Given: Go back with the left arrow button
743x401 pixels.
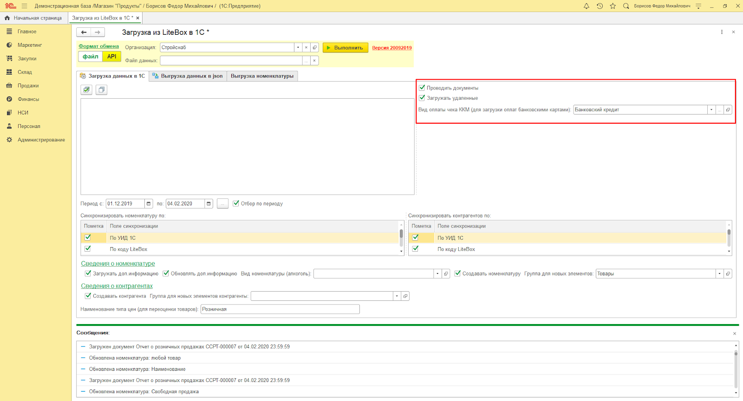Looking at the screenshot, I should (x=84, y=32).
